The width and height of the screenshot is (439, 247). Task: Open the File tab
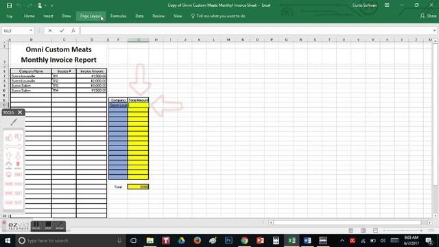pyautogui.click(x=9, y=16)
